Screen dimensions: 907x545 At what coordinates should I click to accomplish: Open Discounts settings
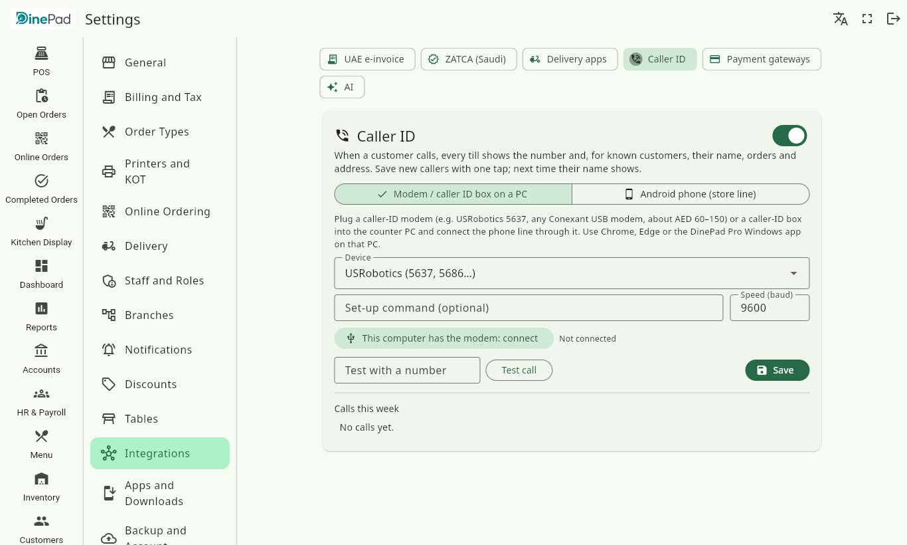tap(160, 384)
